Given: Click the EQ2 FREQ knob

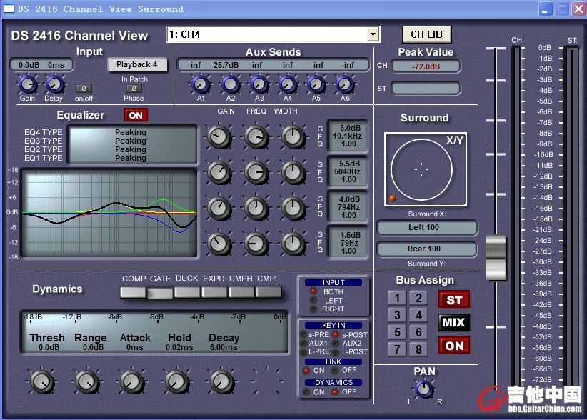Looking at the screenshot, I should [x=256, y=208].
